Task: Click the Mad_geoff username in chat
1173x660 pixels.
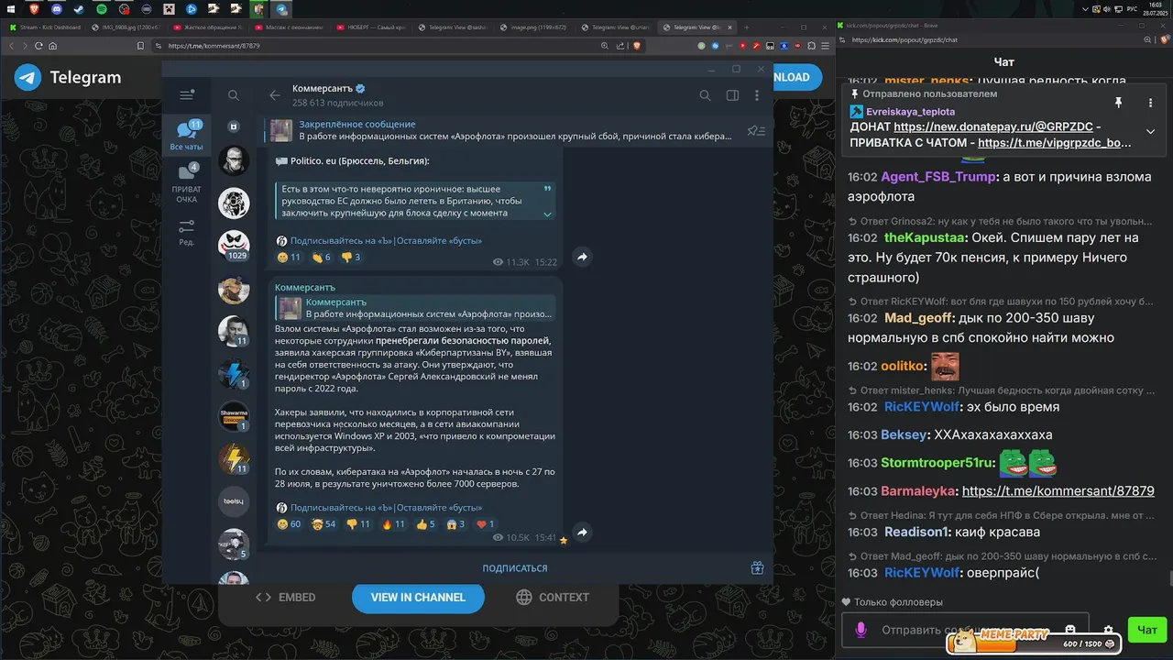Action: 918,319
